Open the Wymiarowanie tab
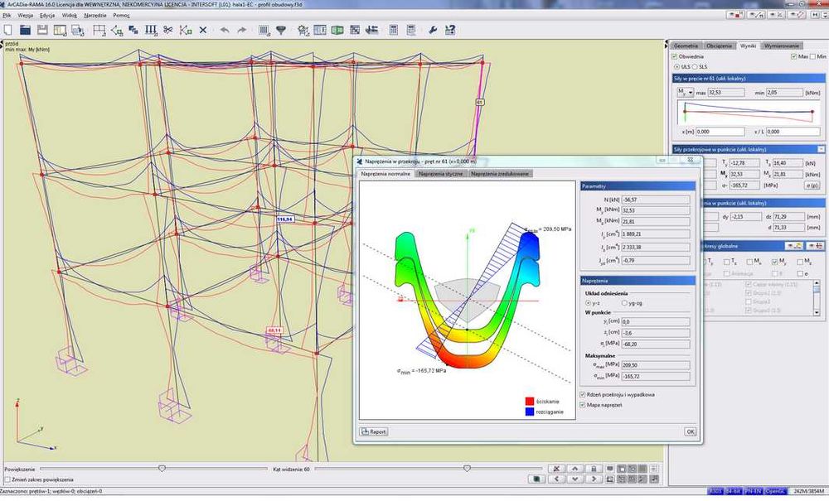The image size is (829, 501). point(782,46)
